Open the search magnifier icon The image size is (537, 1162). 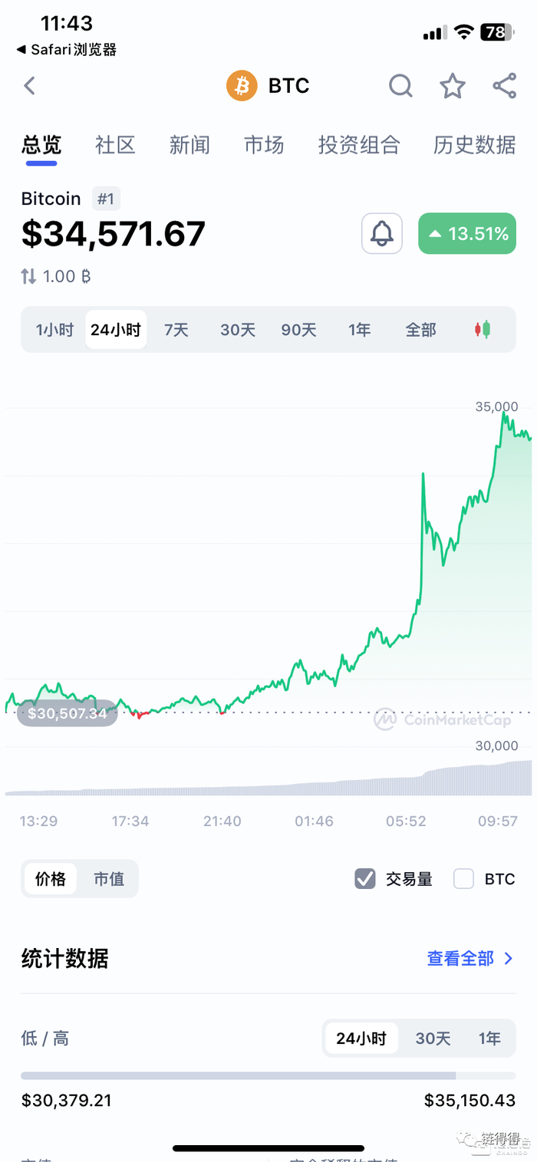coord(400,86)
